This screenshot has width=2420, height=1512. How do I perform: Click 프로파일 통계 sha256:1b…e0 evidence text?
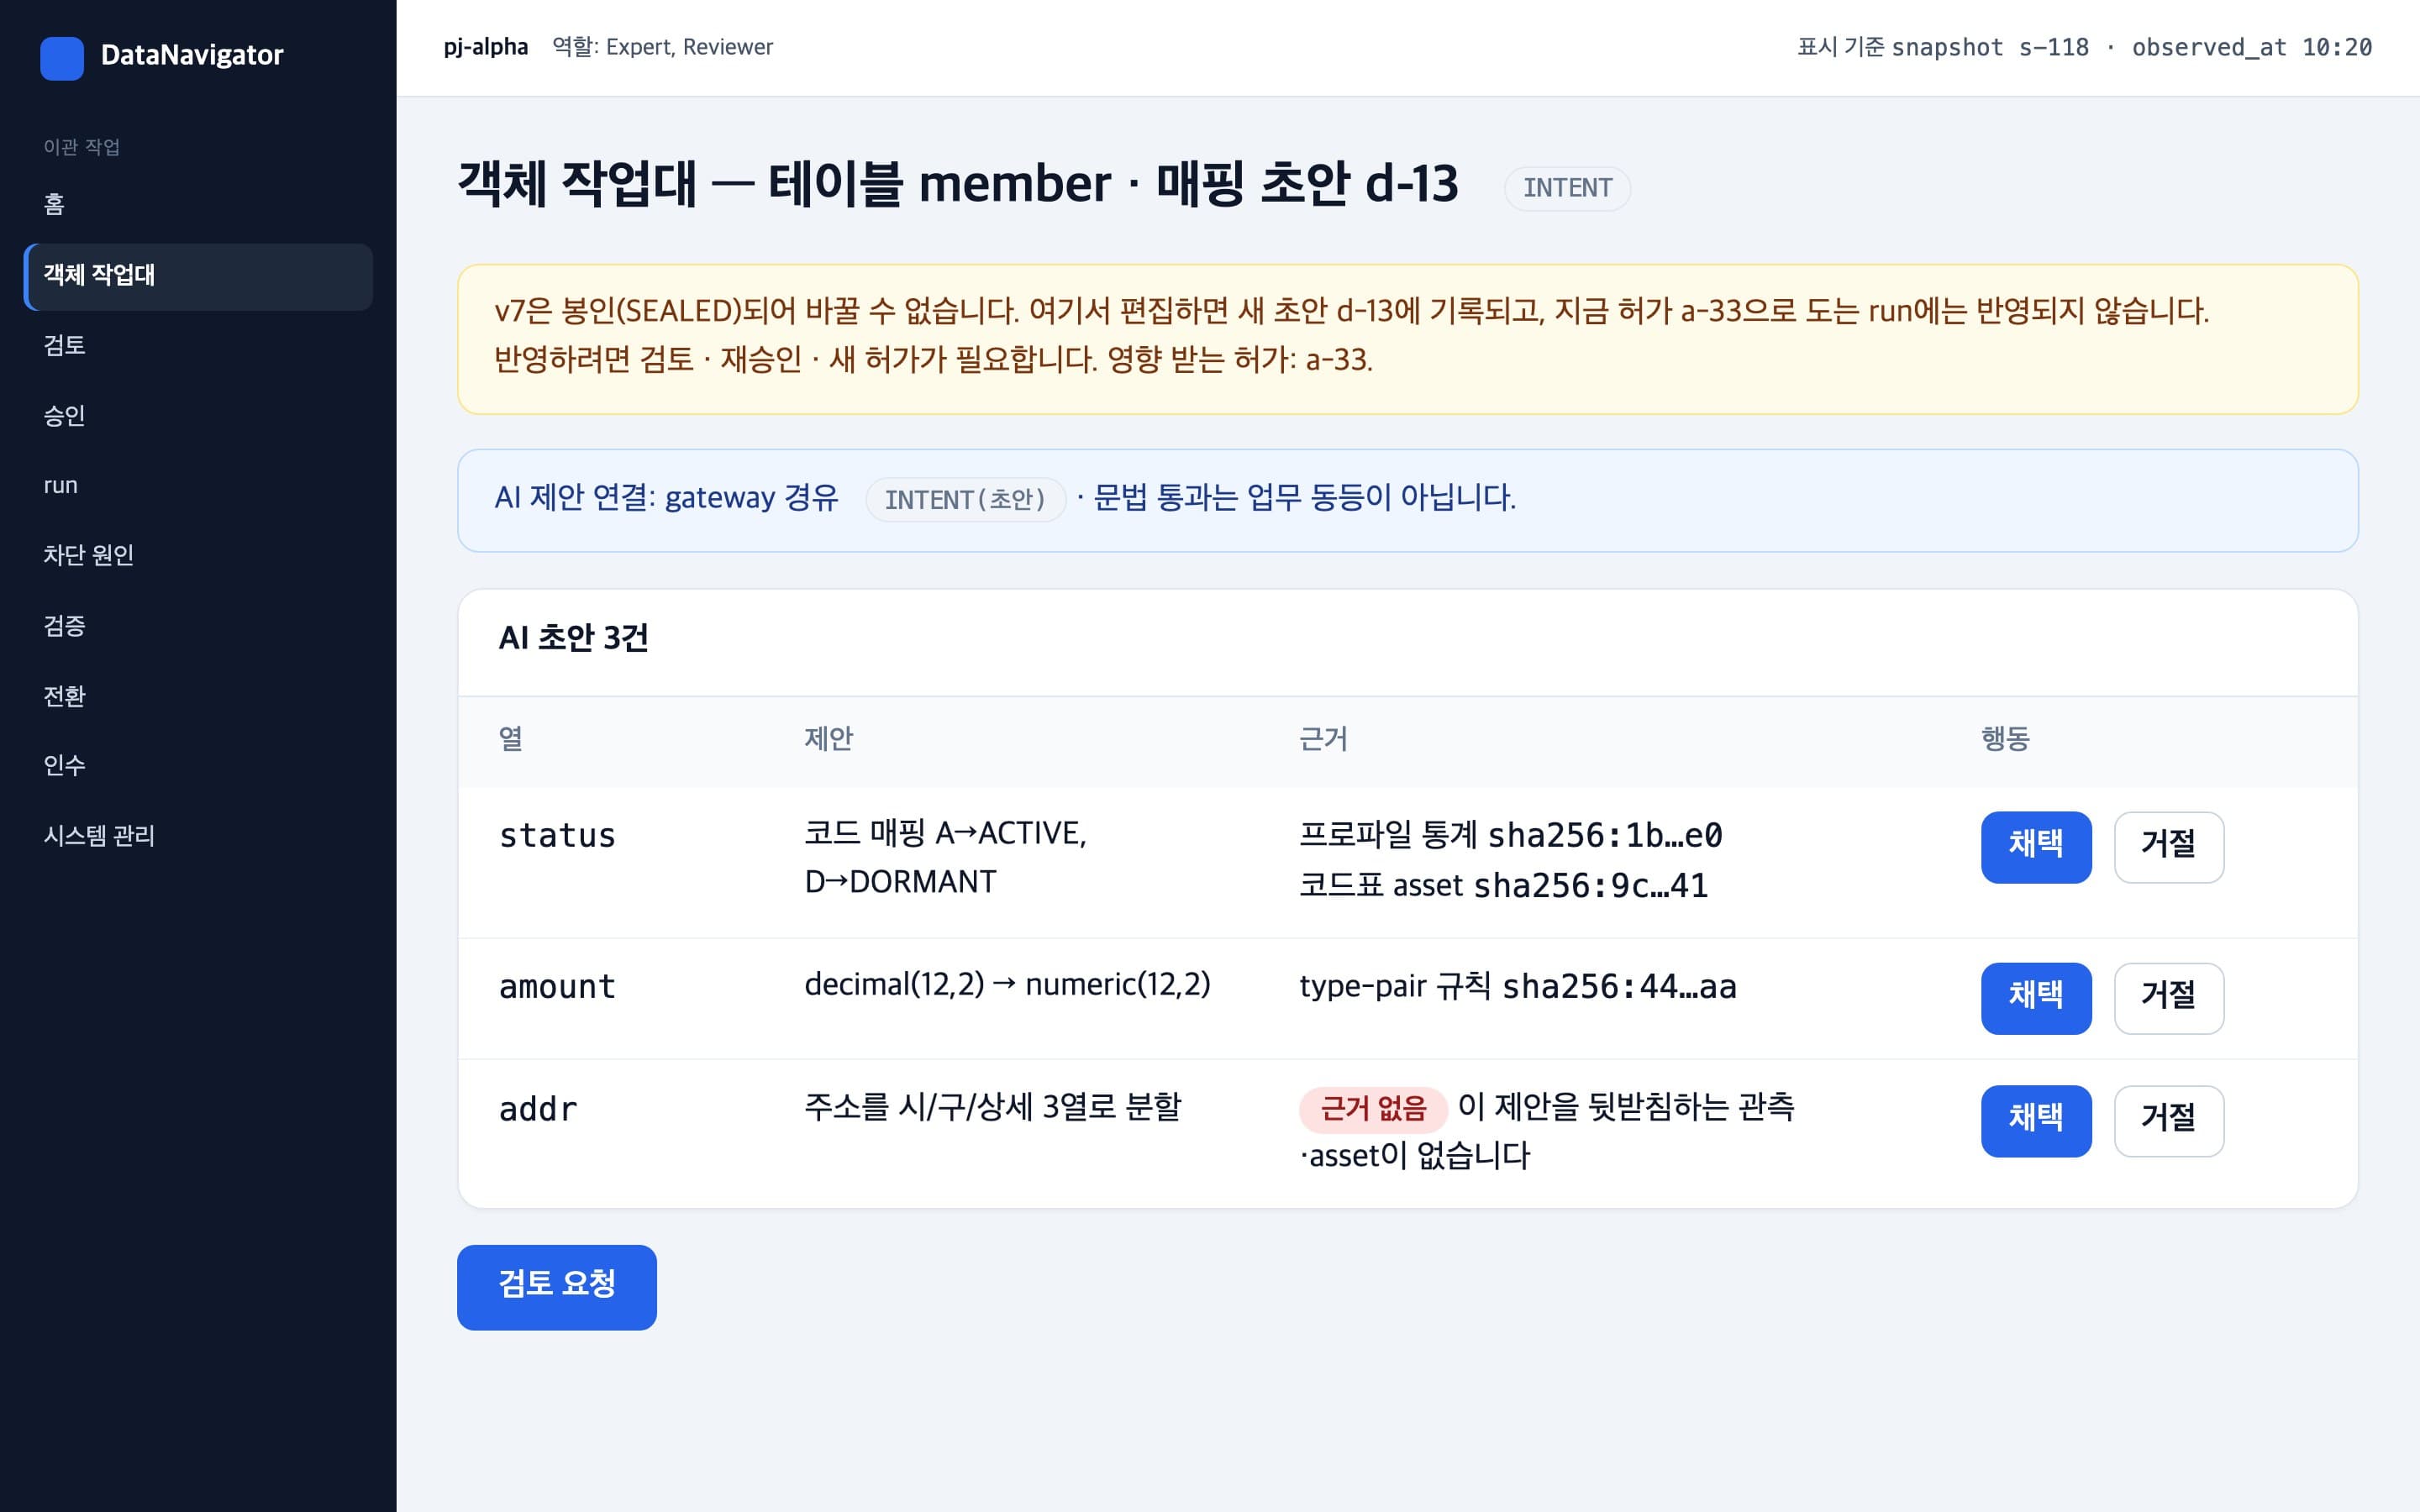point(1511,835)
